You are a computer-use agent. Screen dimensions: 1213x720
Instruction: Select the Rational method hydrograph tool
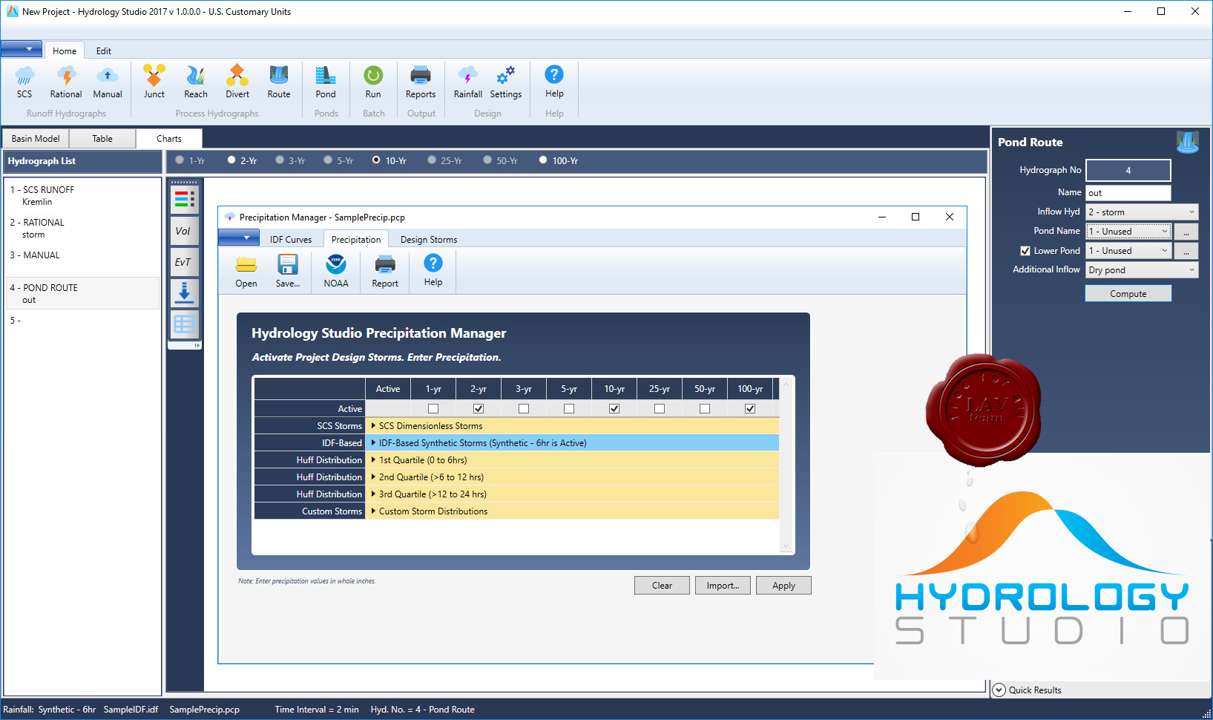pyautogui.click(x=66, y=82)
